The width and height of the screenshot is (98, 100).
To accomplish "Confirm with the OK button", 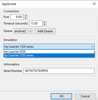I will [x=61, y=96].
